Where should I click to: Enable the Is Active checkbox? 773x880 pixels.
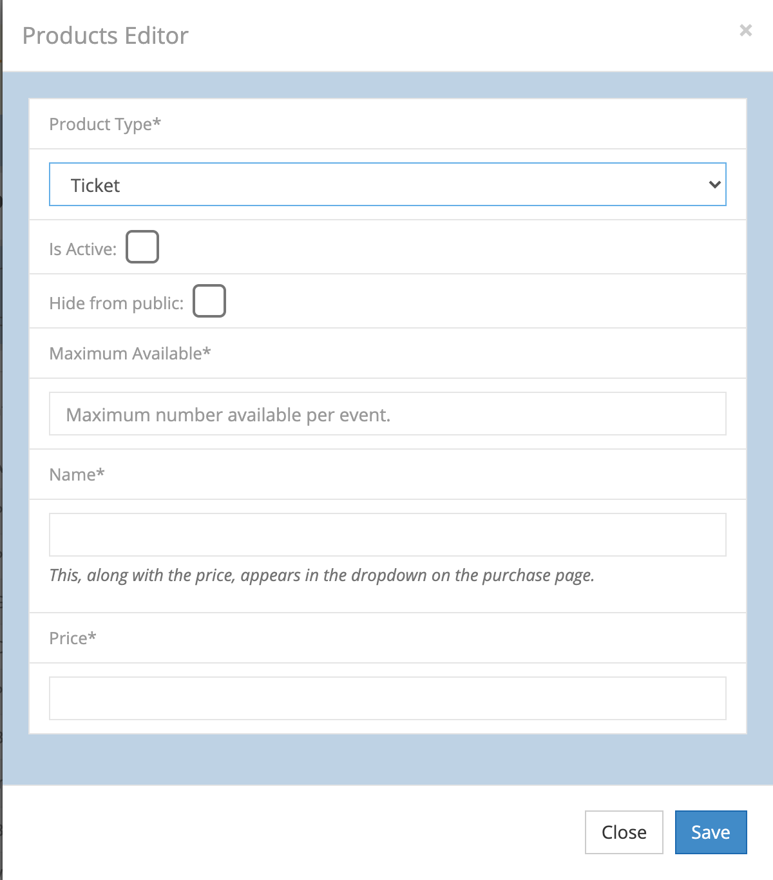pyautogui.click(x=142, y=247)
